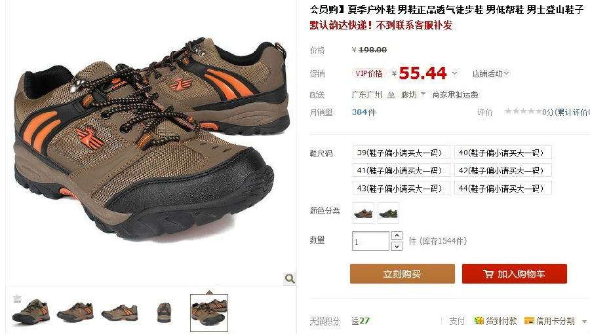Select shoe size 42 option
This screenshot has width=590, height=334.
pos(503,170)
